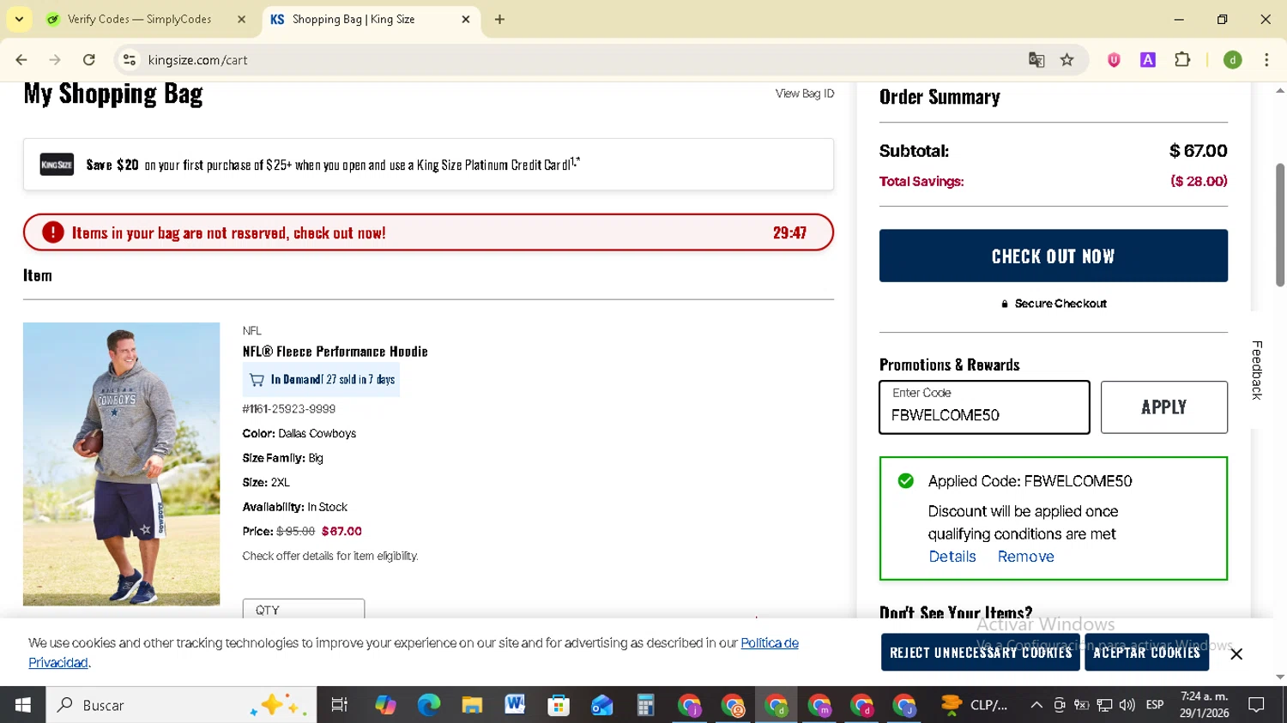Show hidden system tray icons
1287x723 pixels.
pyautogui.click(x=1036, y=705)
